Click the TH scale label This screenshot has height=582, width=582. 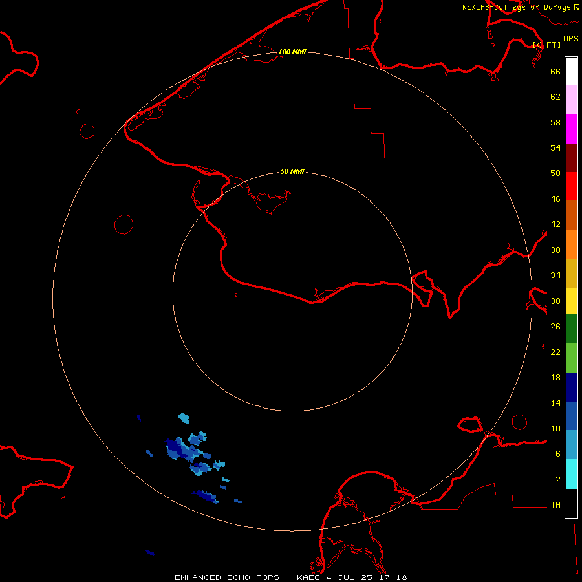[x=555, y=505]
